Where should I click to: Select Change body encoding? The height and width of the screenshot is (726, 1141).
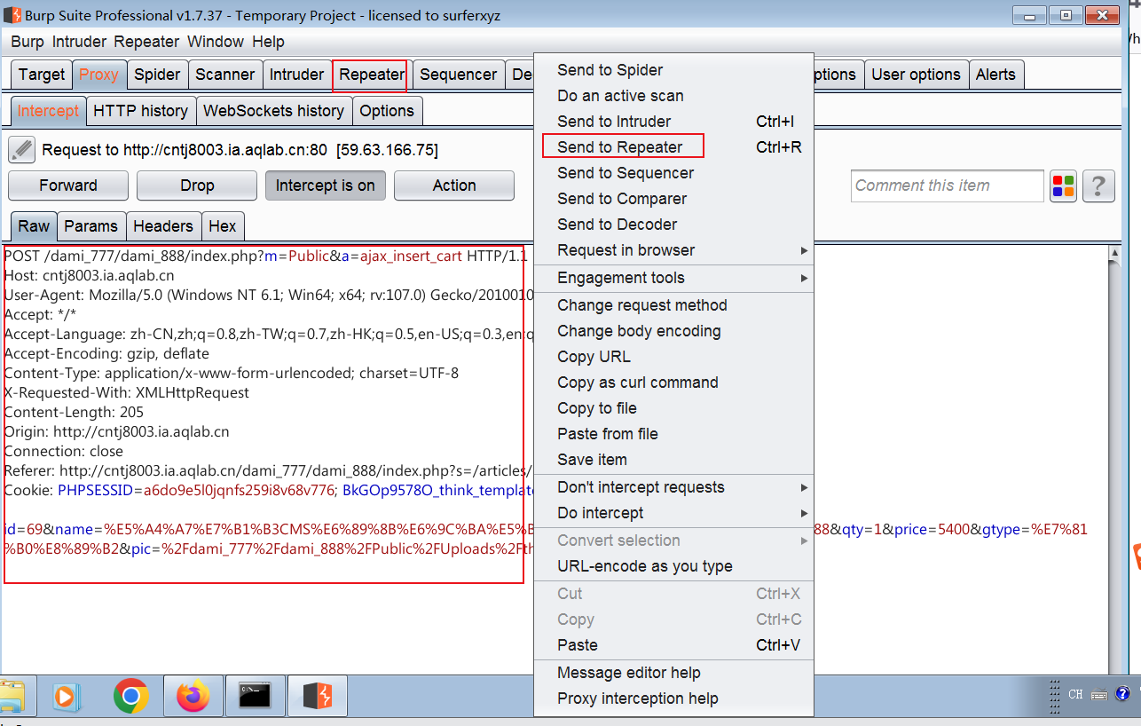tap(673, 331)
